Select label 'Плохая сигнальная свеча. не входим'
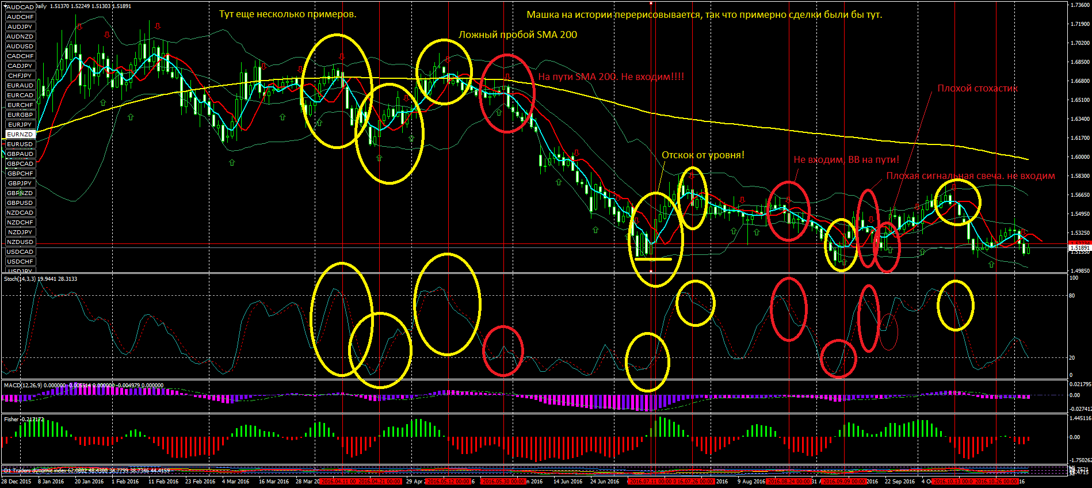This screenshot has width=1092, height=488. point(971,176)
